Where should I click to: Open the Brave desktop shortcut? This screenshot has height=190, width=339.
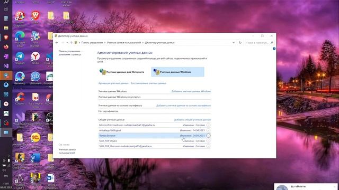tap(35, 17)
